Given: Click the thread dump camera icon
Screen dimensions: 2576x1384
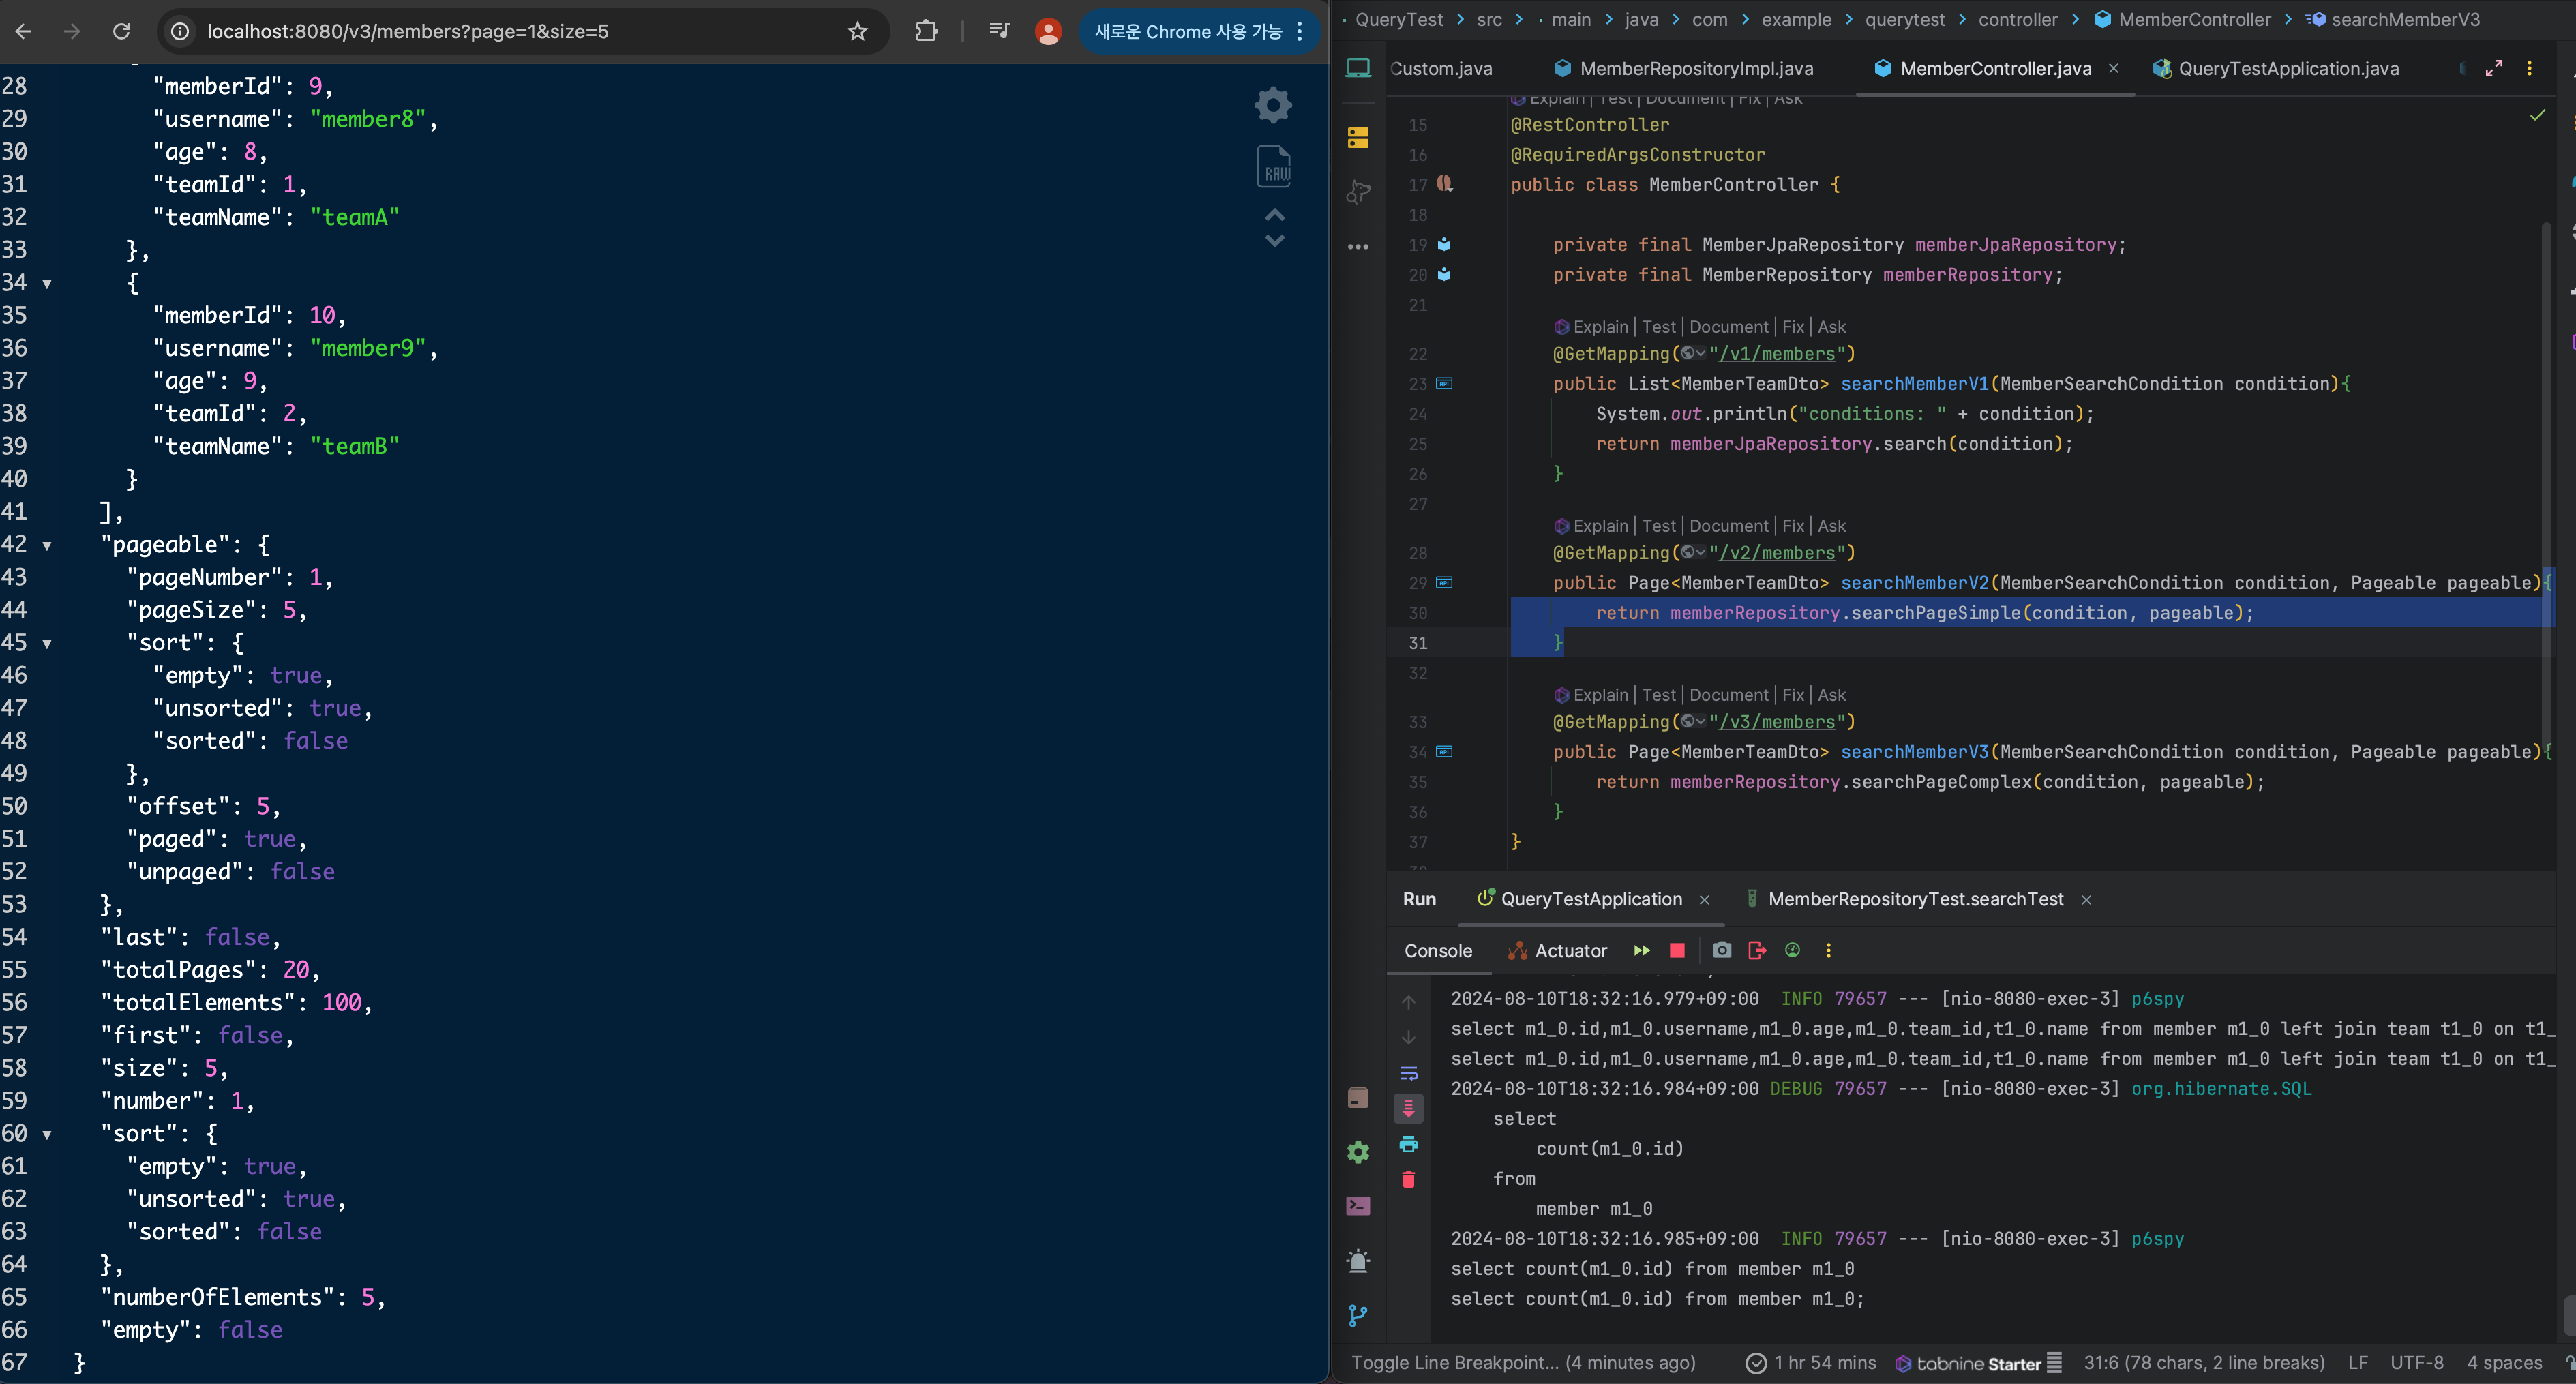Looking at the screenshot, I should [1721, 951].
